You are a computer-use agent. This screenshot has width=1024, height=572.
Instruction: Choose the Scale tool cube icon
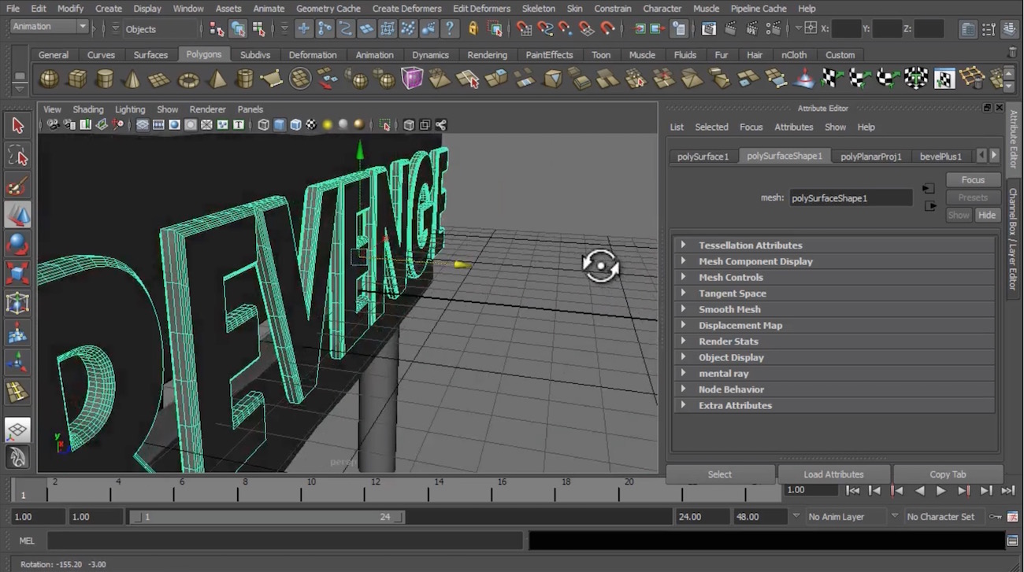(17, 274)
